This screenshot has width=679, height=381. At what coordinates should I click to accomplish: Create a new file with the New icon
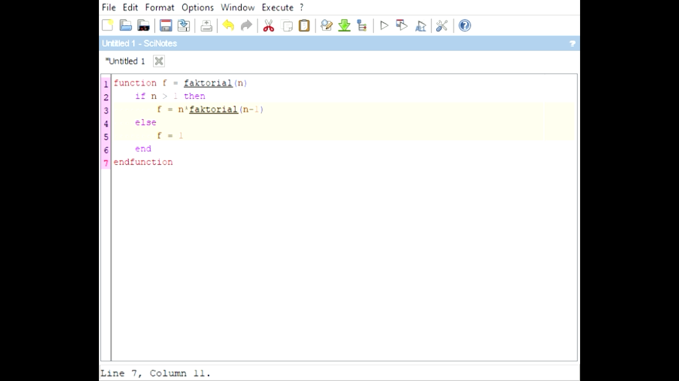tap(107, 25)
